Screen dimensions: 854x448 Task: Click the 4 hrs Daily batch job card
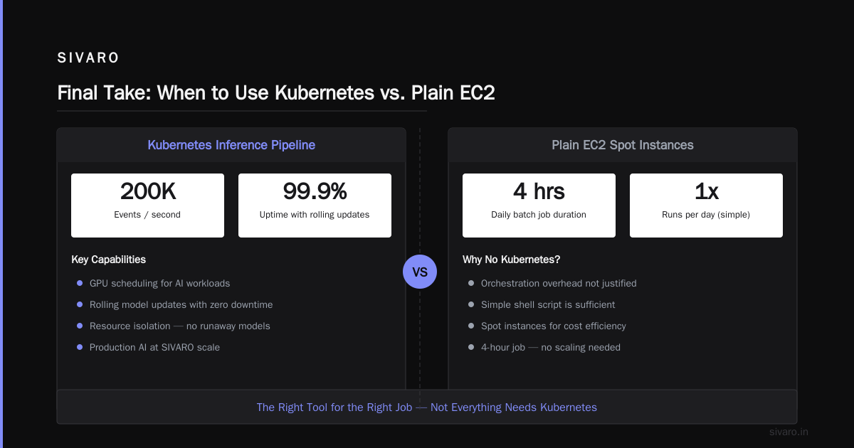point(539,206)
